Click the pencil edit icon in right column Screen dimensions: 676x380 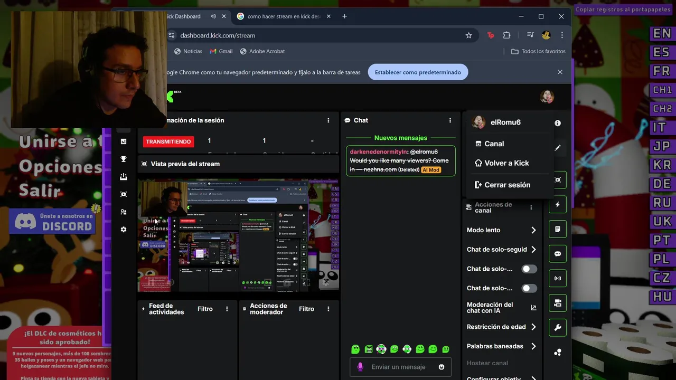coord(558,148)
